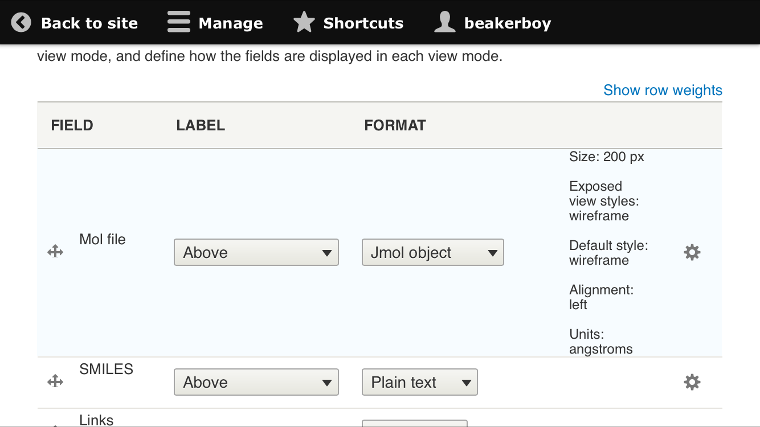Image resolution: width=760 pixels, height=427 pixels.
Task: Click the Mol file drag handle
Action: click(55, 252)
